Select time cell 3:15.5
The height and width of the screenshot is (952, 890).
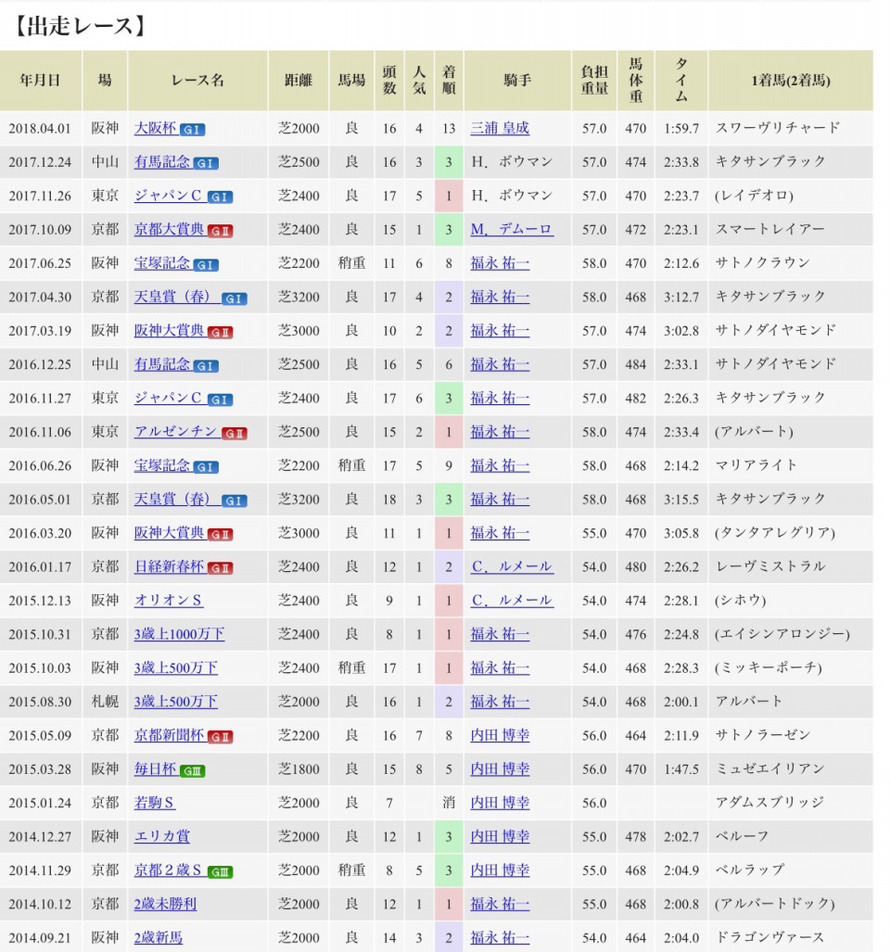[x=681, y=500]
